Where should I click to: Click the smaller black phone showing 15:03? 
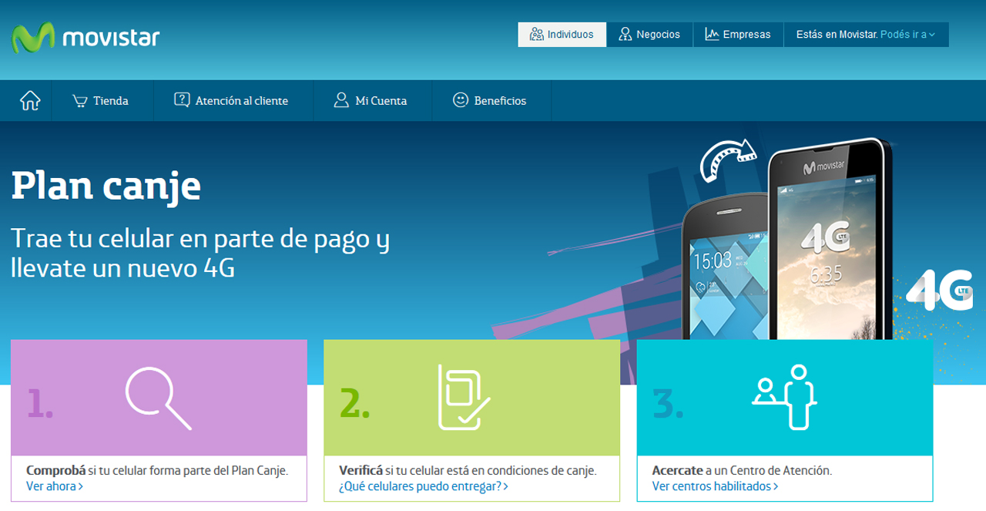725,266
